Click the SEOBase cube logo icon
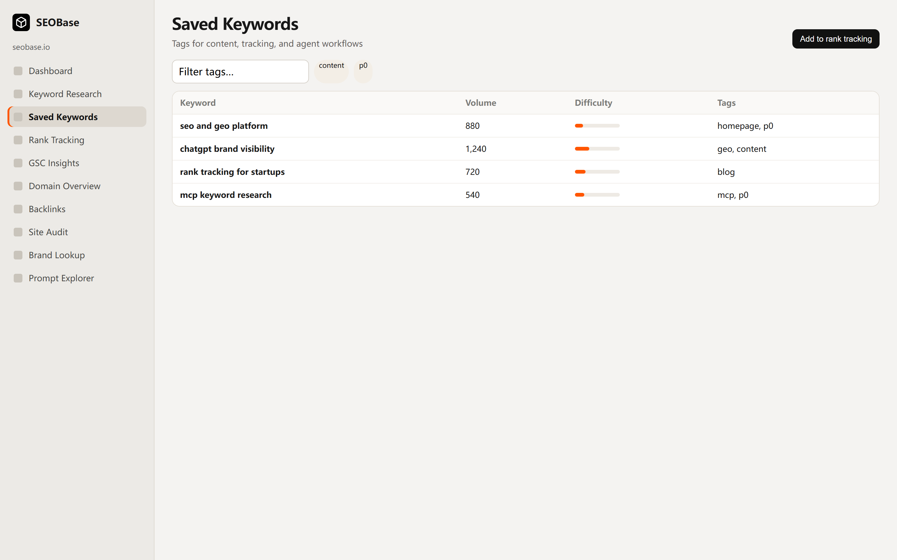The width and height of the screenshot is (897, 560). point(21,23)
